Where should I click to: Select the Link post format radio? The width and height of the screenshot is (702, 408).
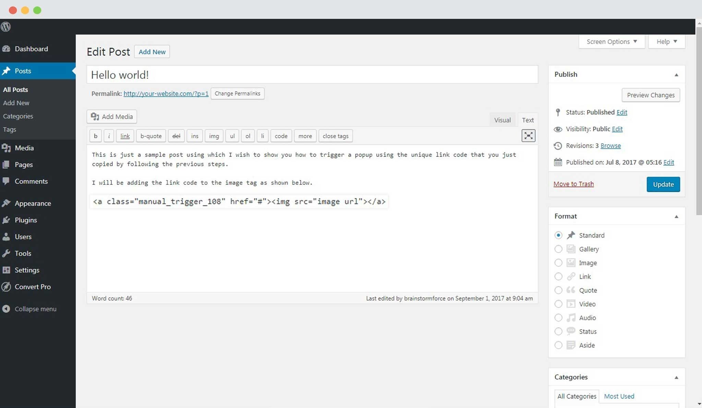tap(558, 276)
